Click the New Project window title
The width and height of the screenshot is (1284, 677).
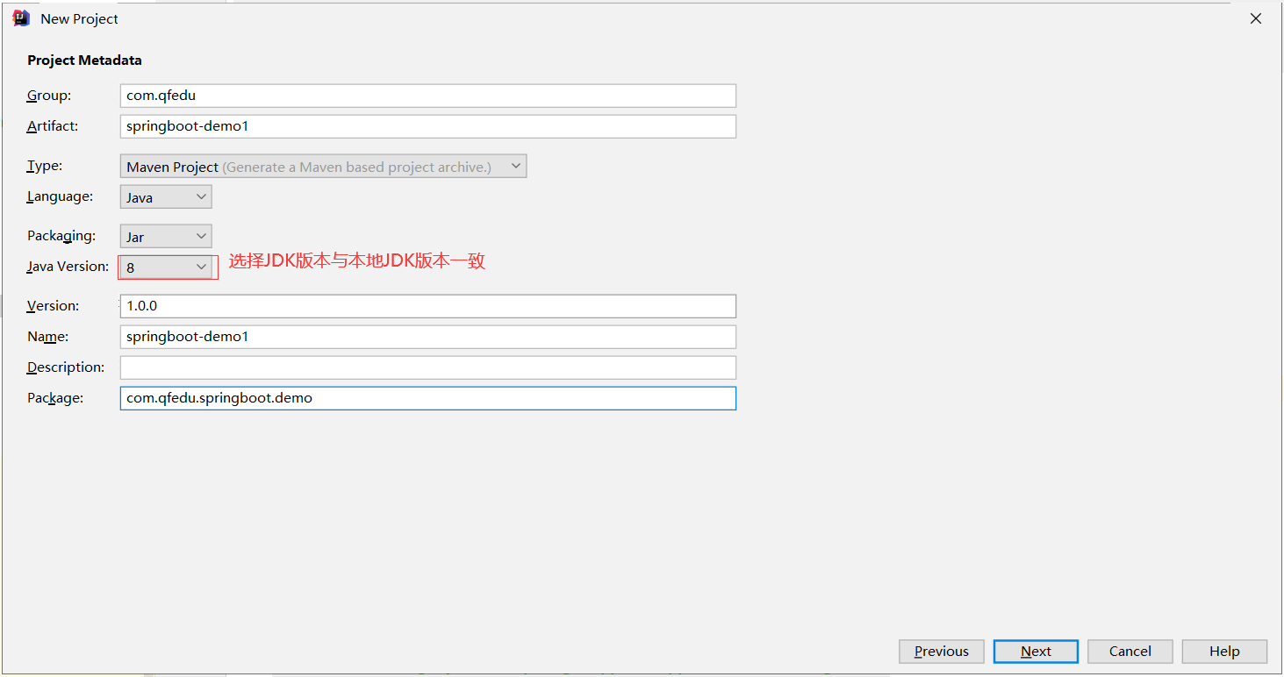click(x=79, y=19)
